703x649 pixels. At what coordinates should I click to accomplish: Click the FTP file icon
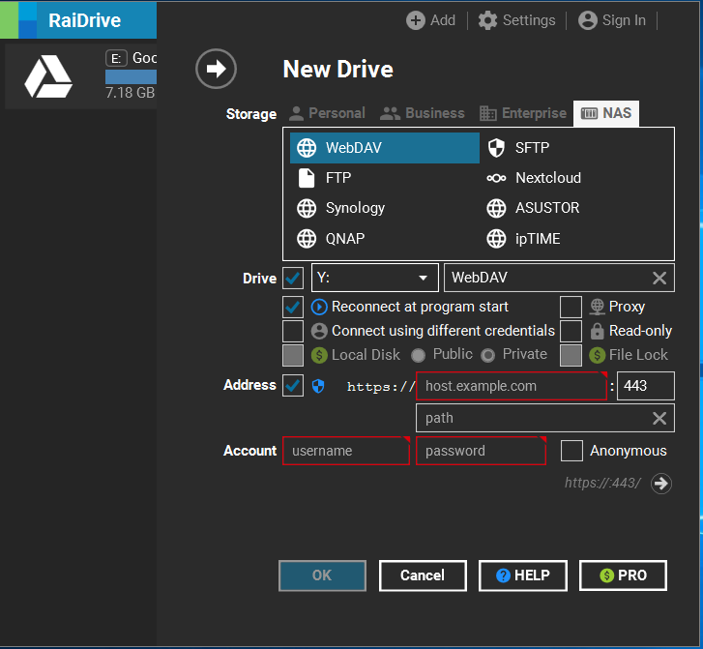click(x=307, y=178)
